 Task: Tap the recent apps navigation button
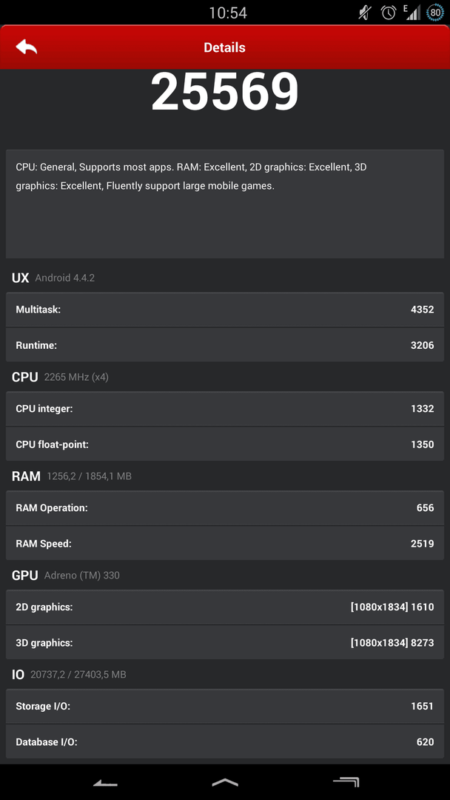click(x=346, y=781)
